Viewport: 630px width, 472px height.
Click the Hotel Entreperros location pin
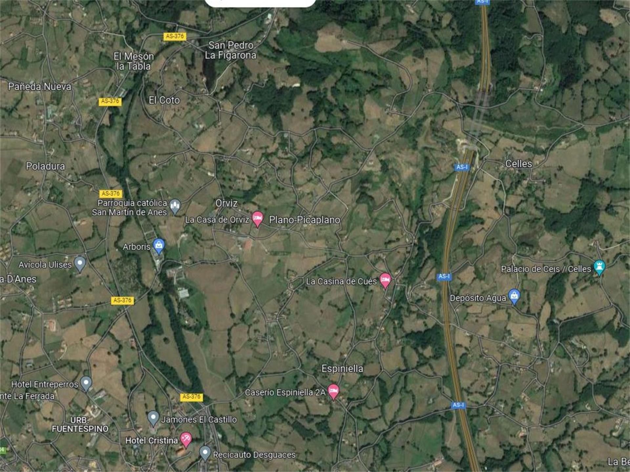[86, 383]
